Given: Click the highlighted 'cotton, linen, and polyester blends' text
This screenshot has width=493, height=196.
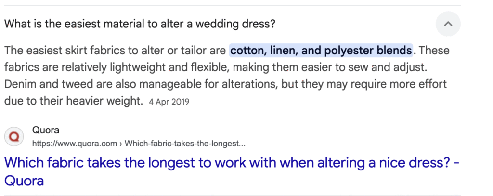Looking at the screenshot, I should tap(321, 50).
